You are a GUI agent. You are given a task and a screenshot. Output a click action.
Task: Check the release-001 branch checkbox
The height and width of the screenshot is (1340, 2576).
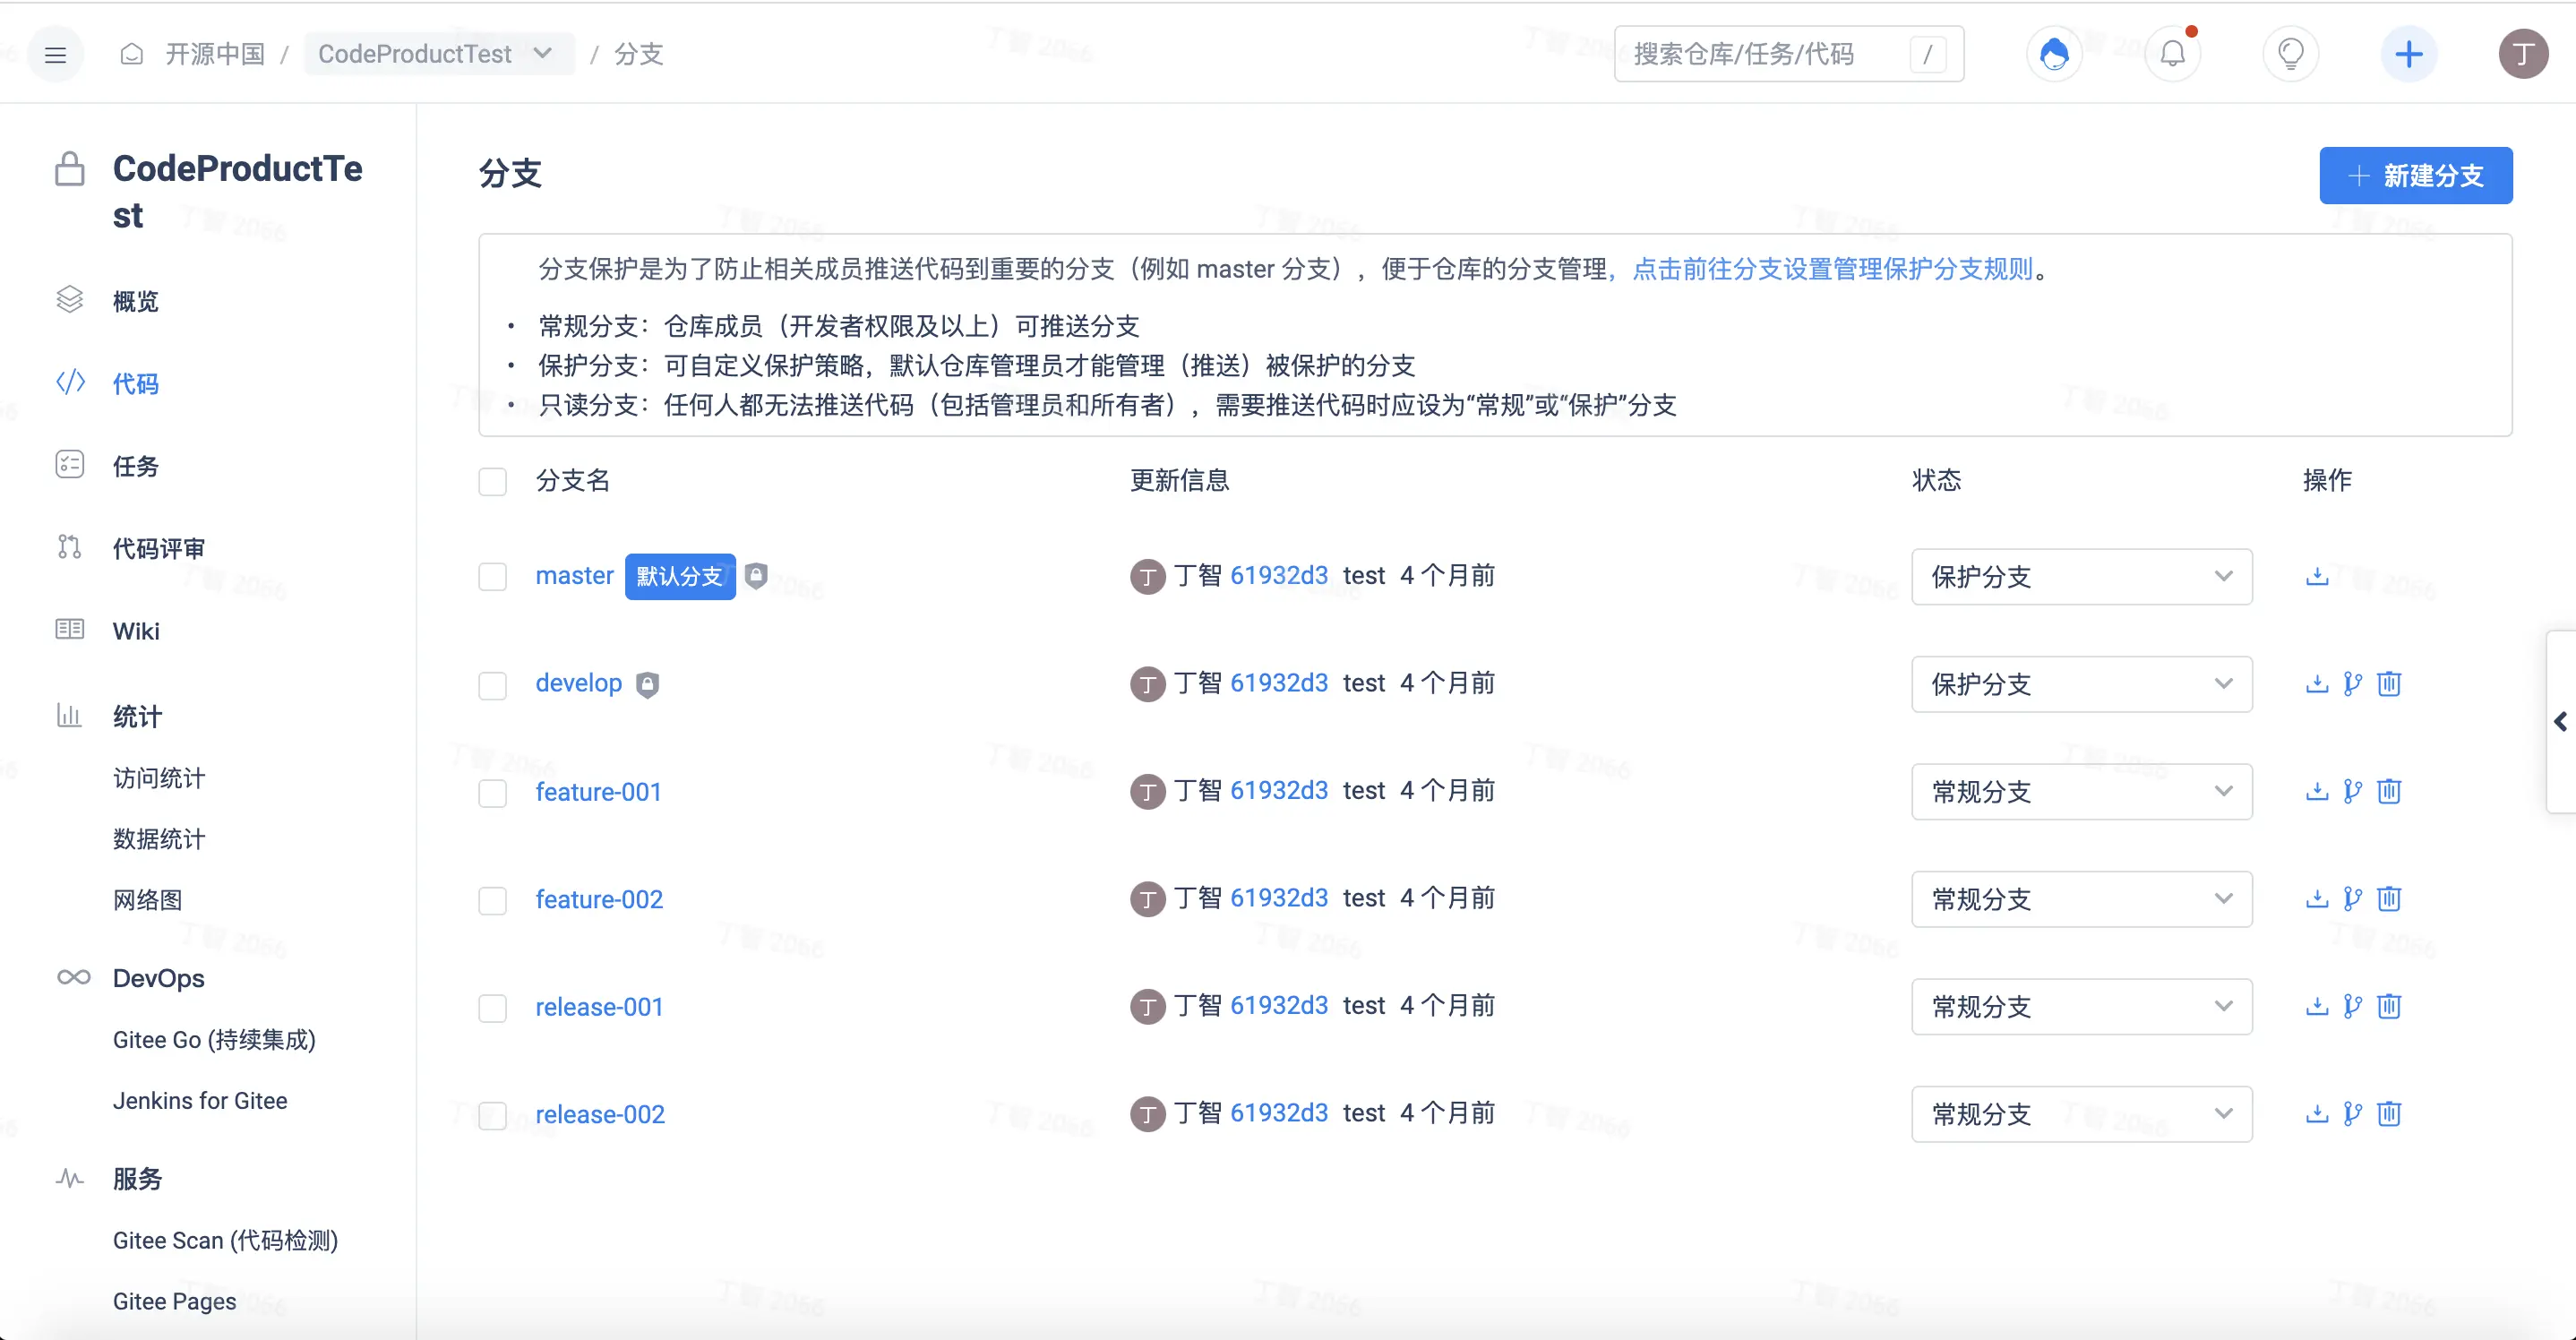pos(492,1008)
